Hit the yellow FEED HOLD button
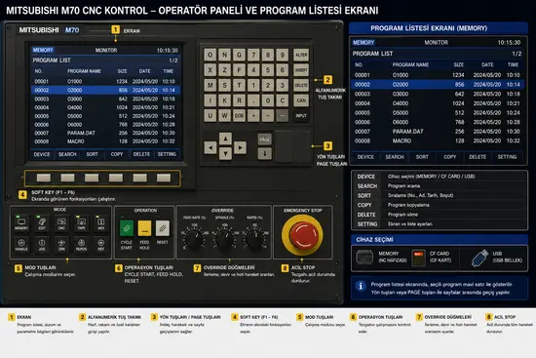 tap(144, 228)
